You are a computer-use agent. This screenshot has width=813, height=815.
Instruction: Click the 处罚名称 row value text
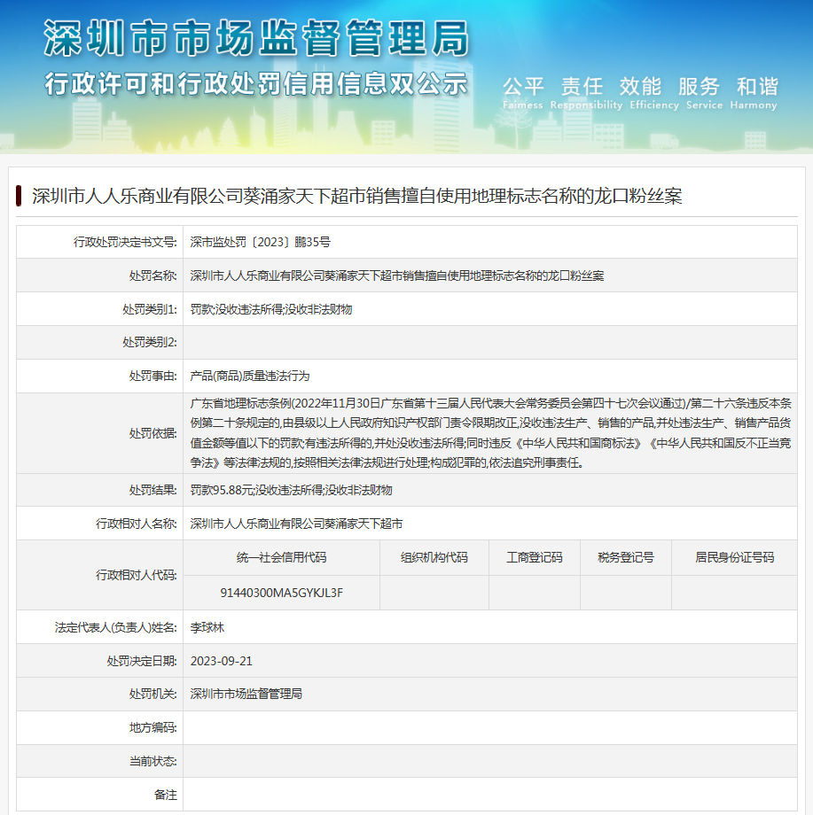point(396,276)
